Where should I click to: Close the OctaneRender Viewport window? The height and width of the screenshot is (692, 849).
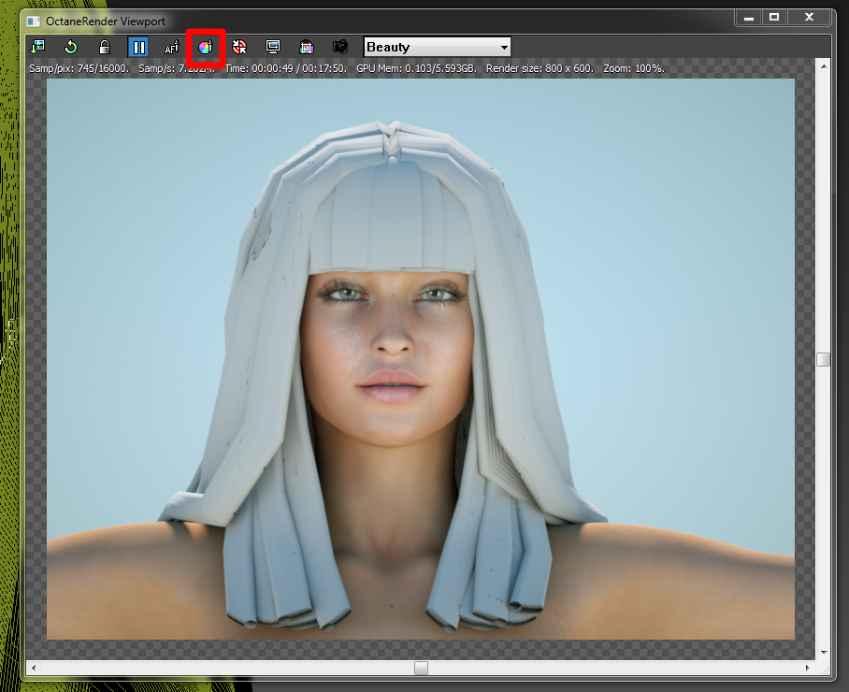tap(809, 18)
